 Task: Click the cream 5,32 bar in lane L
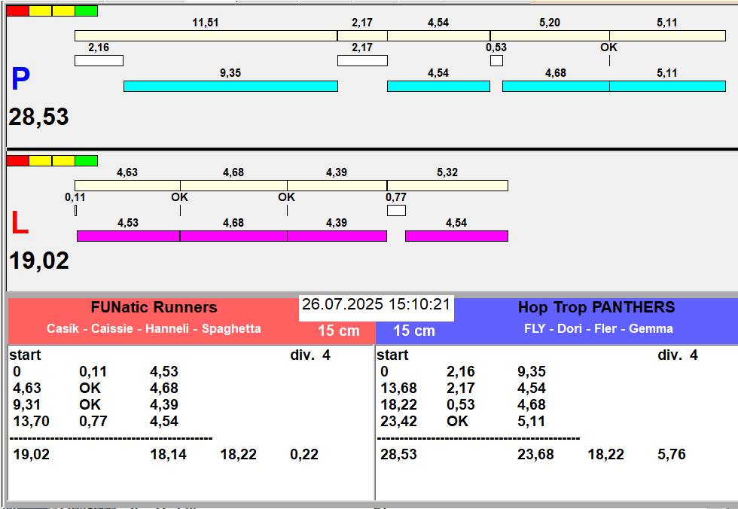[x=447, y=185]
